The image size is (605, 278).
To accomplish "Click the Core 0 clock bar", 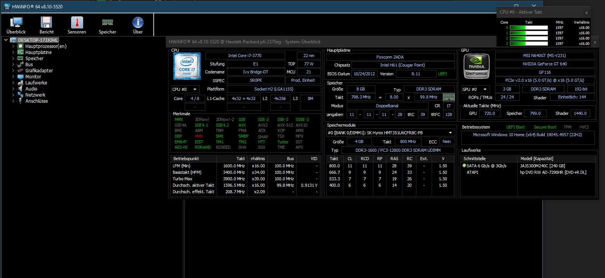I will pos(529,28).
